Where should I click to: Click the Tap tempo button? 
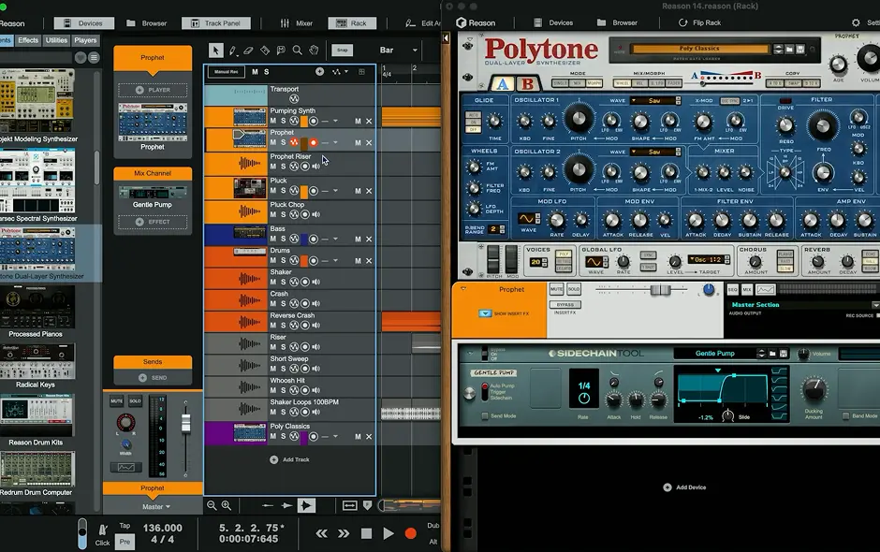125,526
